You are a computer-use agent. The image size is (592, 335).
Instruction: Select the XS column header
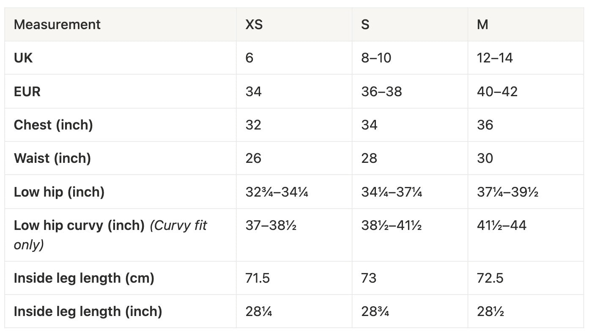click(254, 24)
